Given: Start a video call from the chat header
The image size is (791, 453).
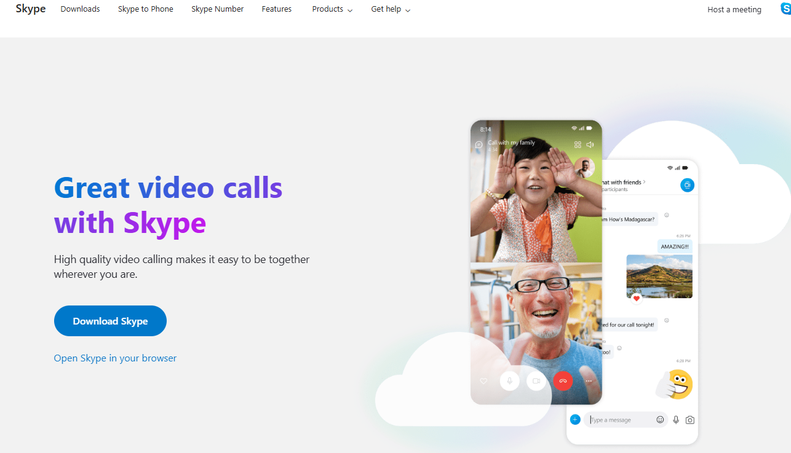Looking at the screenshot, I should click(x=687, y=184).
